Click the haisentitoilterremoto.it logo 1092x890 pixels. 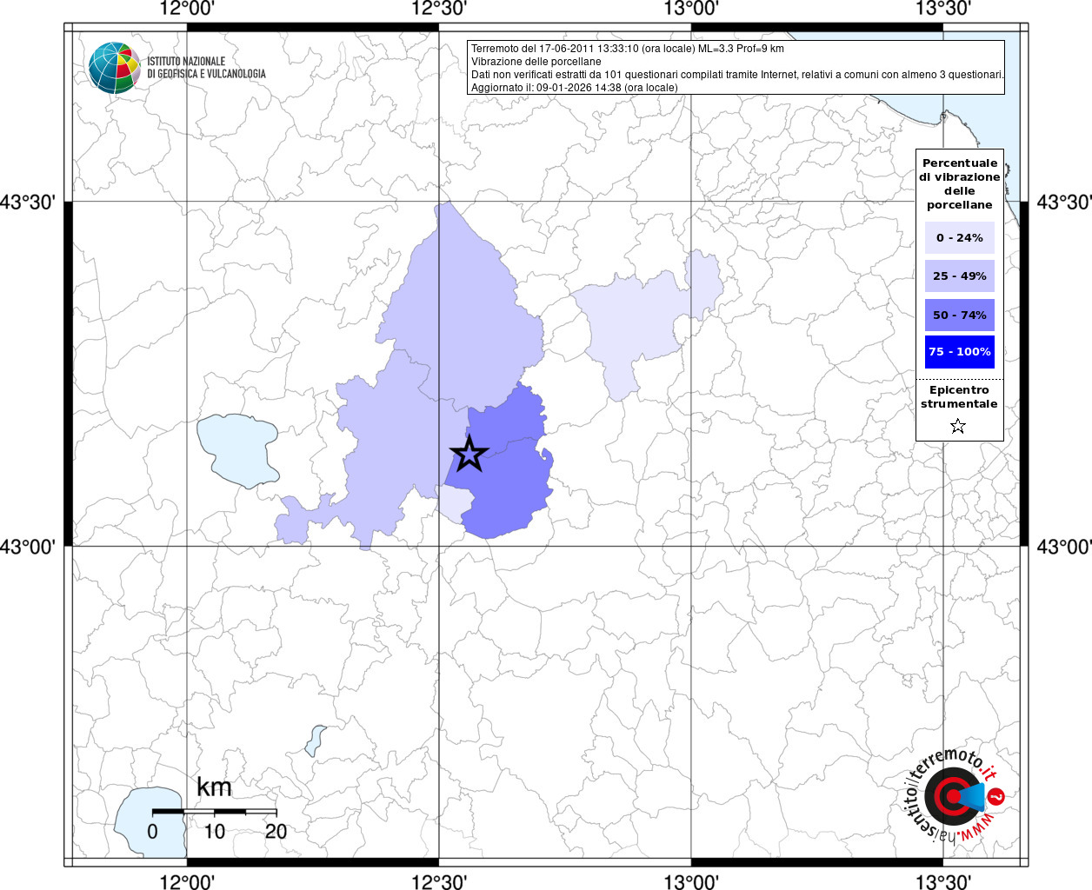[x=954, y=795]
